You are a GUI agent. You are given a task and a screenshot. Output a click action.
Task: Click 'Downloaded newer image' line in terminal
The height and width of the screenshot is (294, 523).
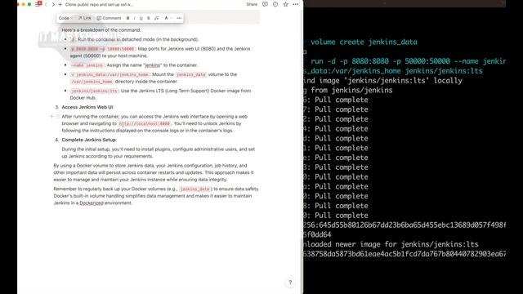(x=391, y=244)
